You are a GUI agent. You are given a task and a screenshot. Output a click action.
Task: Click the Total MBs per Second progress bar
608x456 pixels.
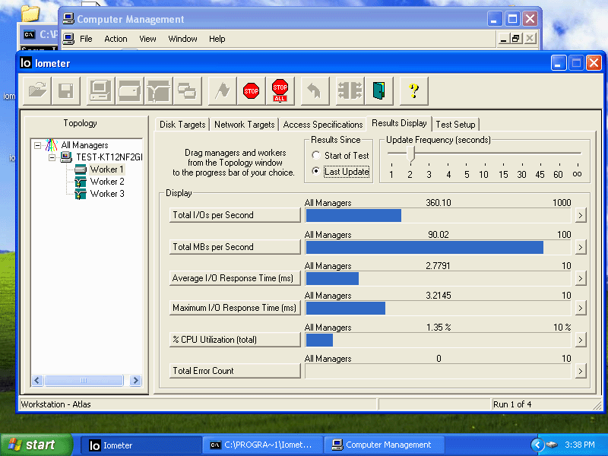pos(439,248)
